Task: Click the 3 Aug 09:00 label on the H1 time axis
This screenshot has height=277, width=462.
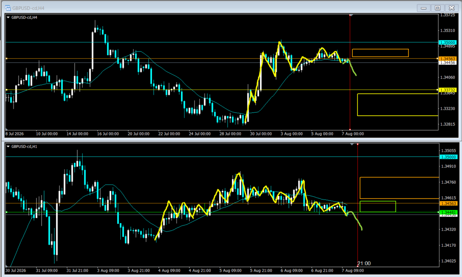Action: point(108,271)
